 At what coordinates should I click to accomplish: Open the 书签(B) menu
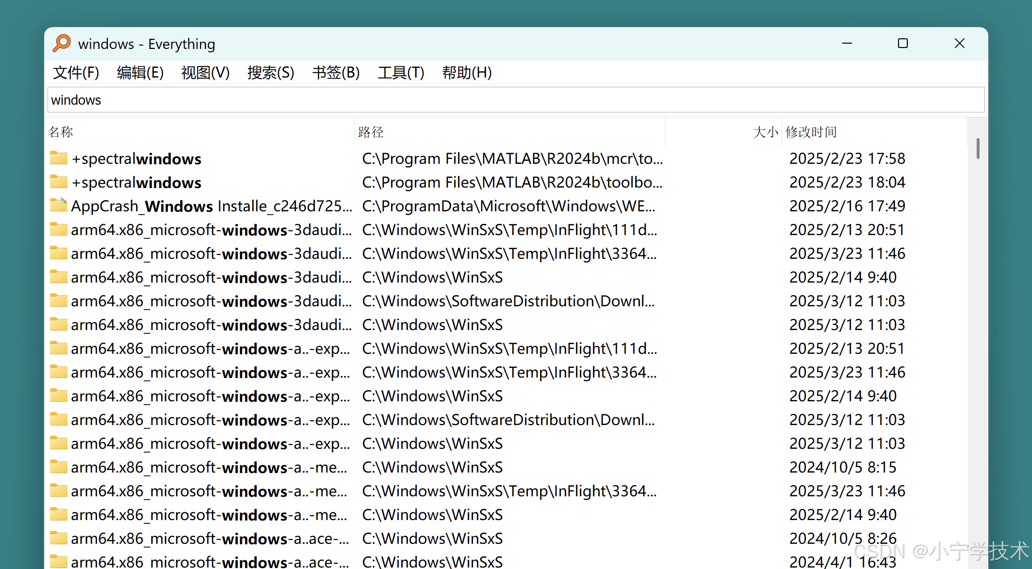[x=336, y=73]
